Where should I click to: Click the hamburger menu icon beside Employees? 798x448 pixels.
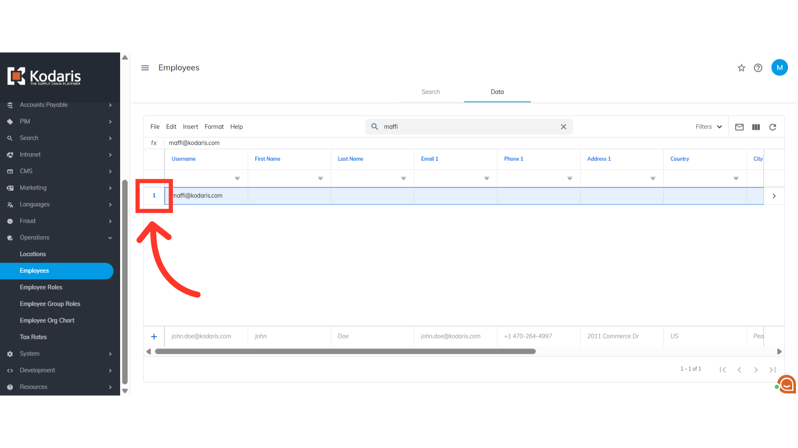(145, 68)
